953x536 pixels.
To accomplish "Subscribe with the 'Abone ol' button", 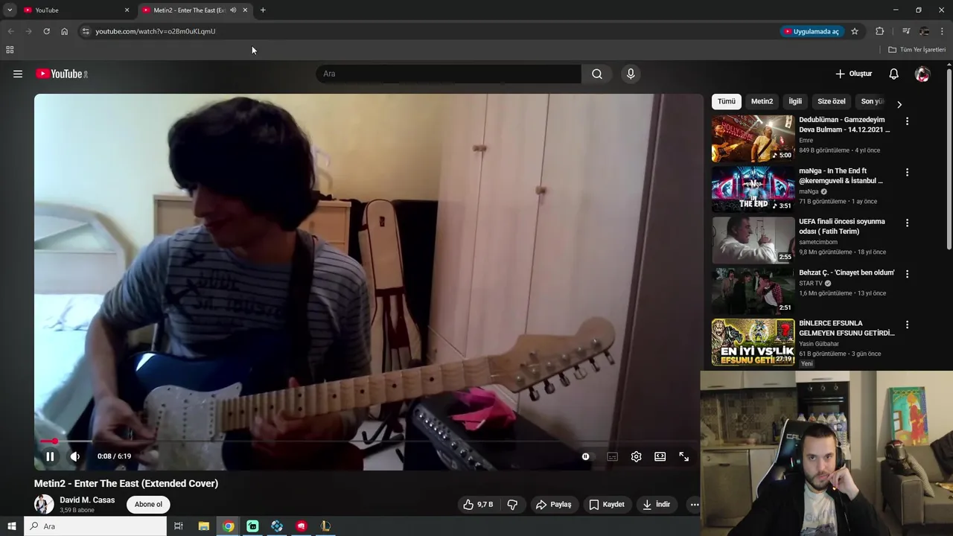I will click(x=148, y=505).
